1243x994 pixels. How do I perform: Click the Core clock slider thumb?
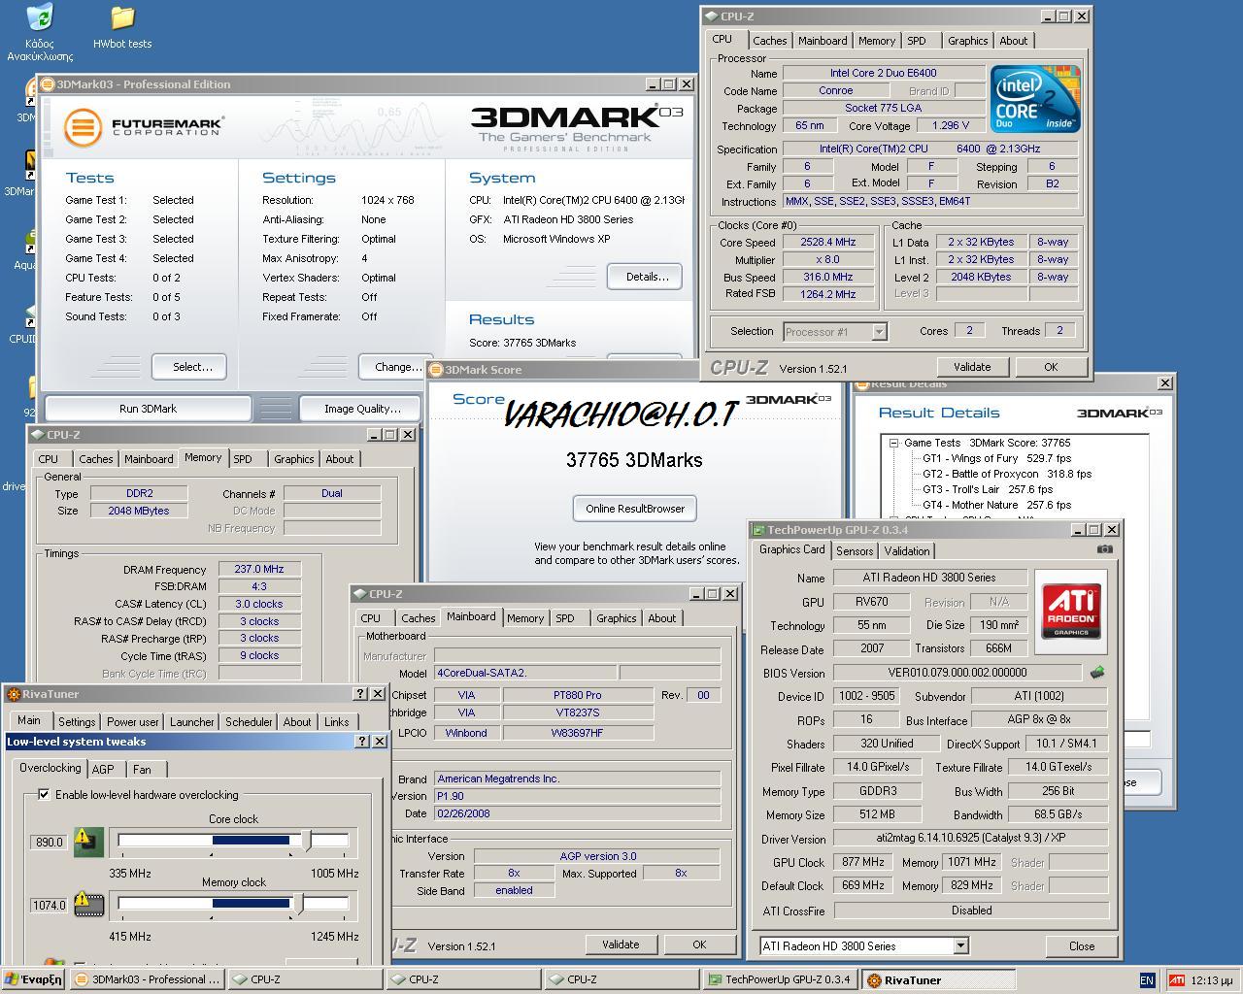(x=308, y=841)
